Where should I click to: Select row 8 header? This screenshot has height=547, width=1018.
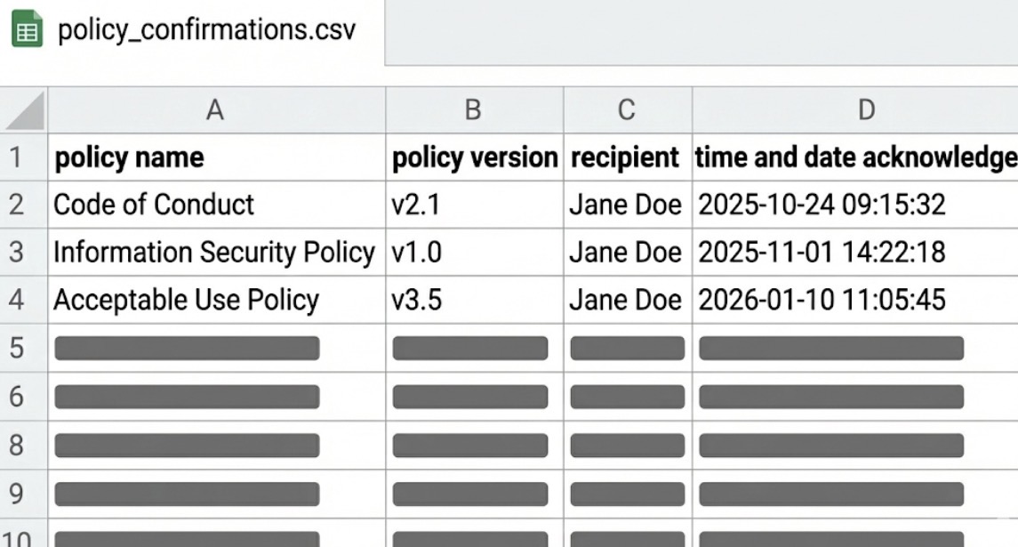(x=23, y=446)
